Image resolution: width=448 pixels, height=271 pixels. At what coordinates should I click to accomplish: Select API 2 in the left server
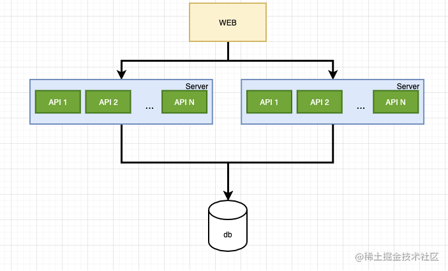pos(107,102)
